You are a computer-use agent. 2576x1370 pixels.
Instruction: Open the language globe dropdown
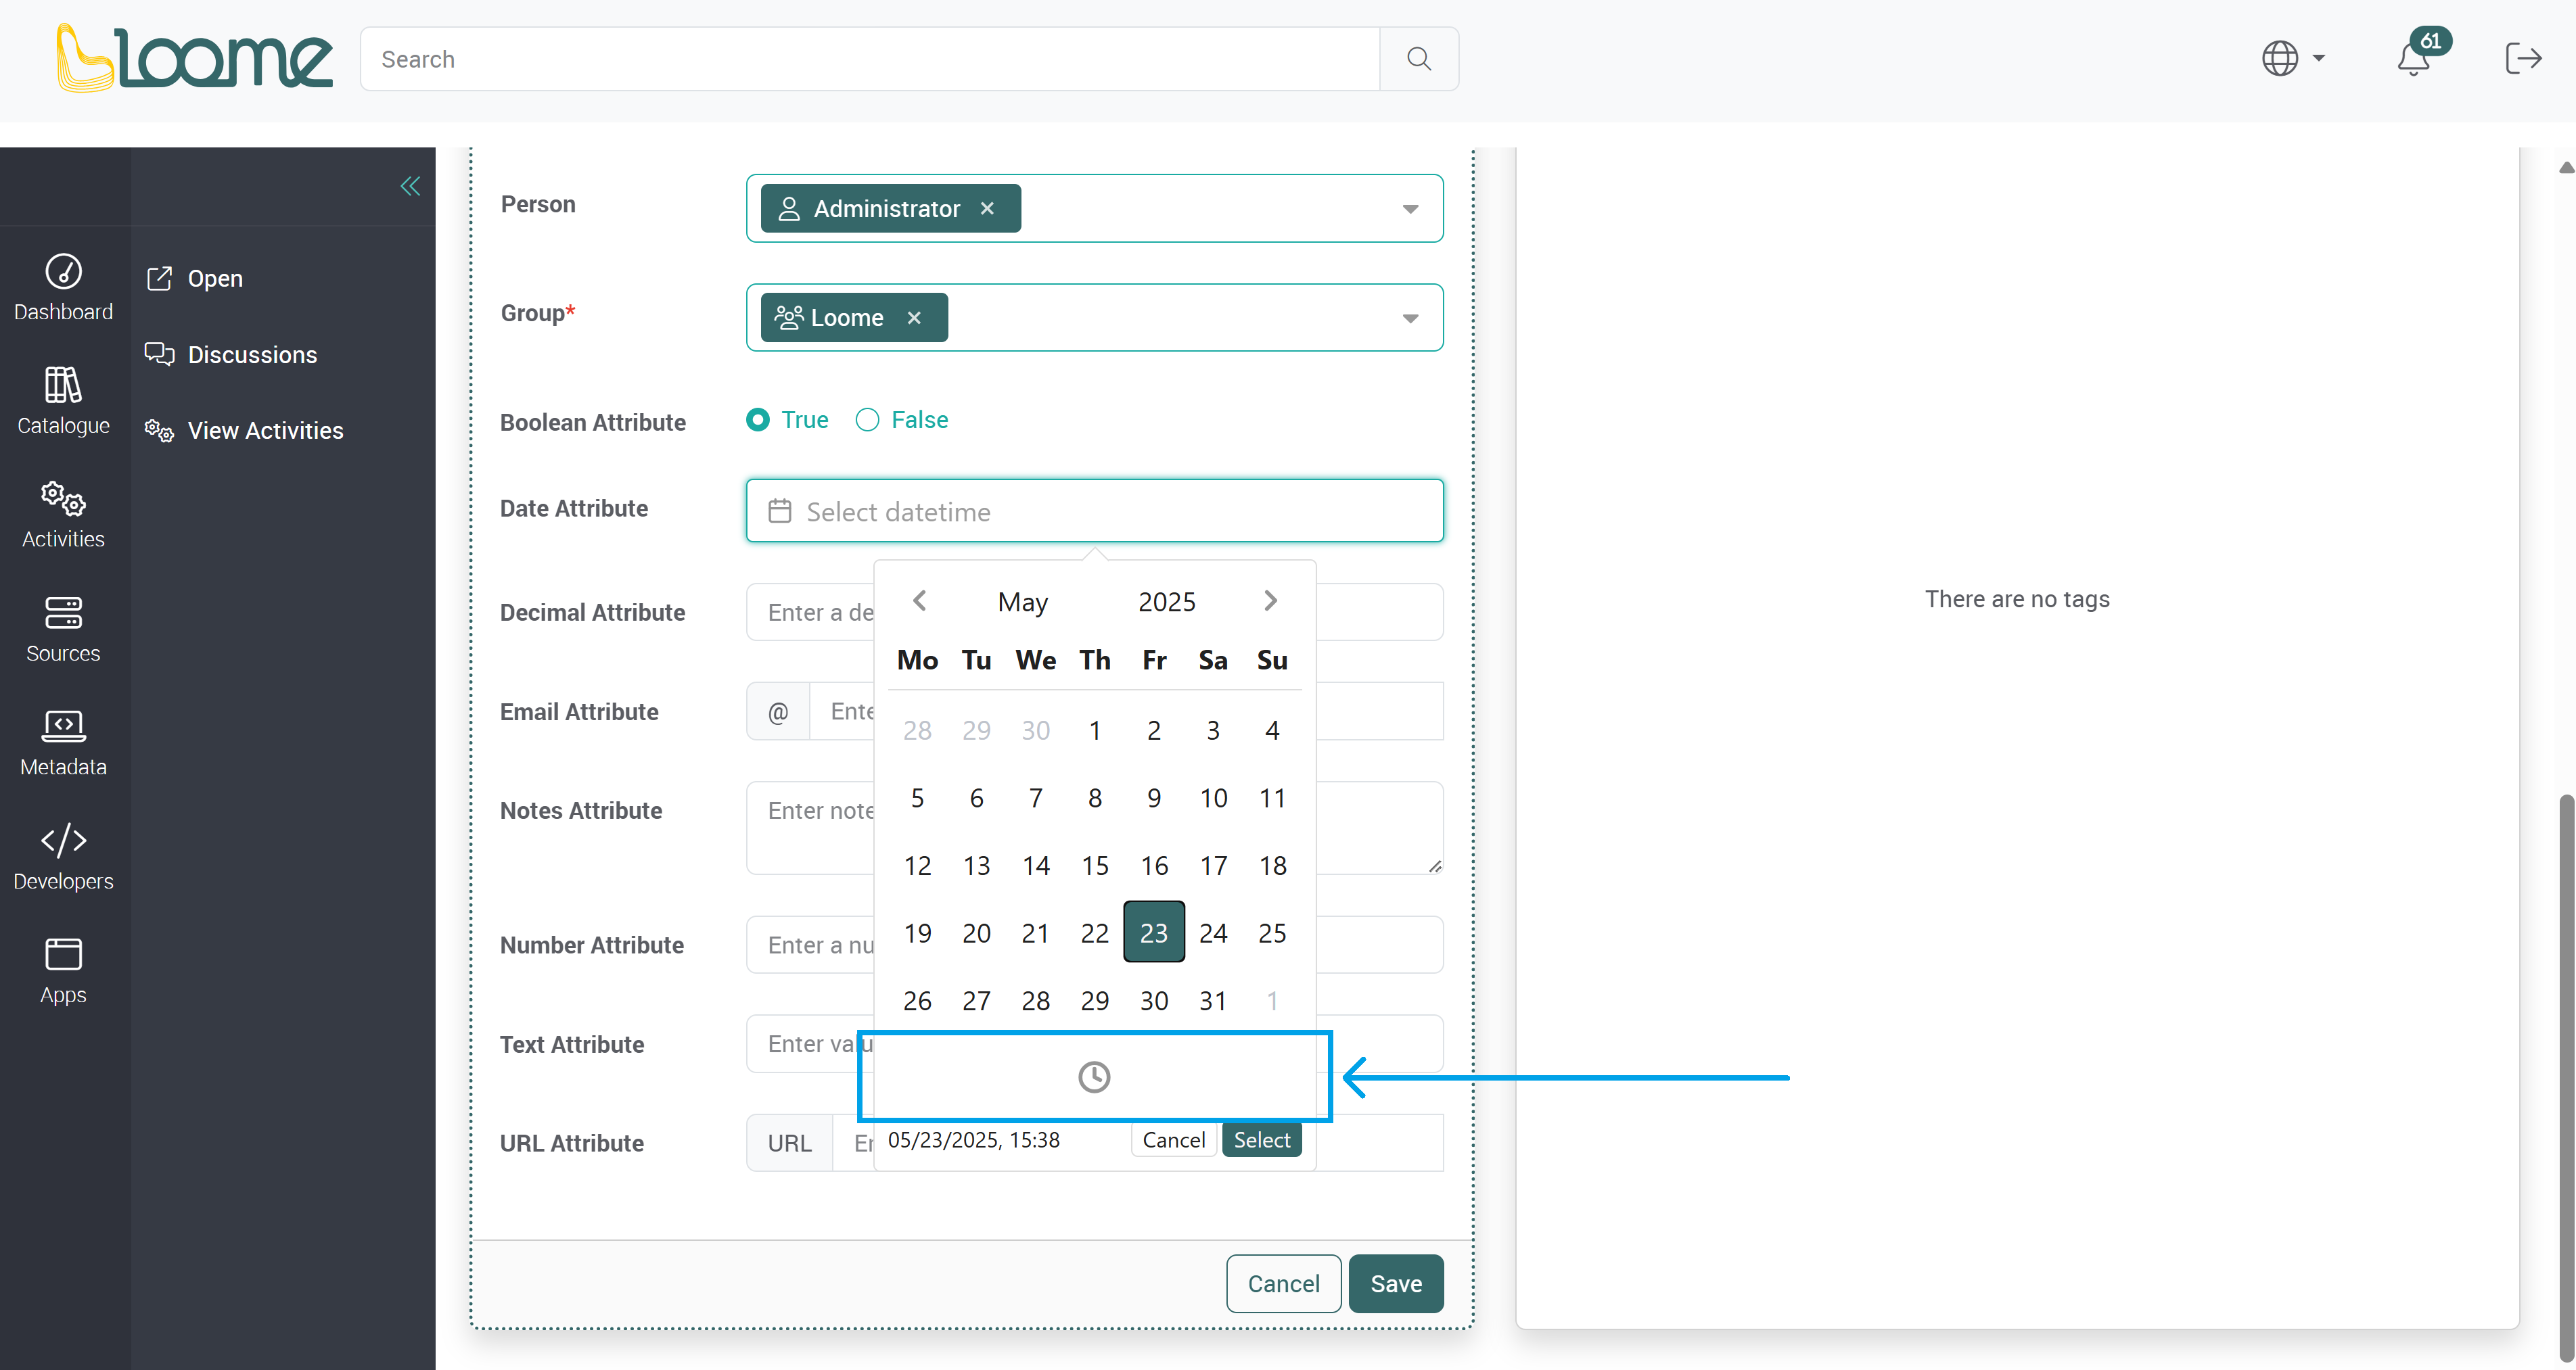click(x=2293, y=58)
